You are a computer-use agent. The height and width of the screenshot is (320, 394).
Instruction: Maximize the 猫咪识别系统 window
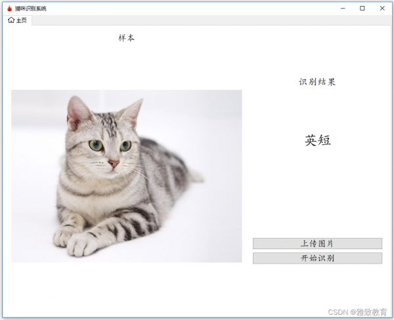click(362, 9)
